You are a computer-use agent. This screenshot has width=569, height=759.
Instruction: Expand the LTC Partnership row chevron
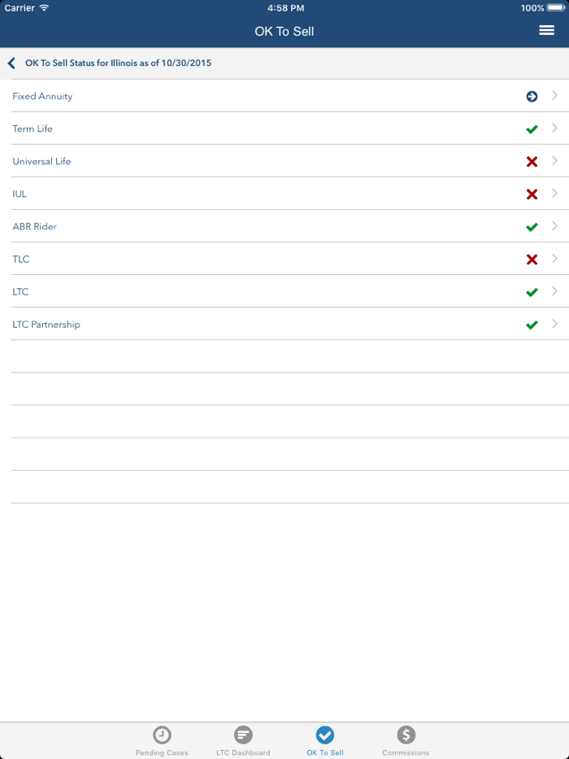pos(555,324)
